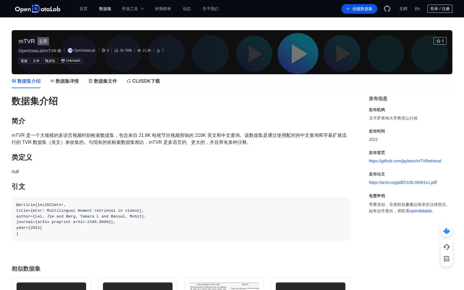Click the 相似数据集 heading
464x290 pixels.
pyautogui.click(x=26, y=269)
